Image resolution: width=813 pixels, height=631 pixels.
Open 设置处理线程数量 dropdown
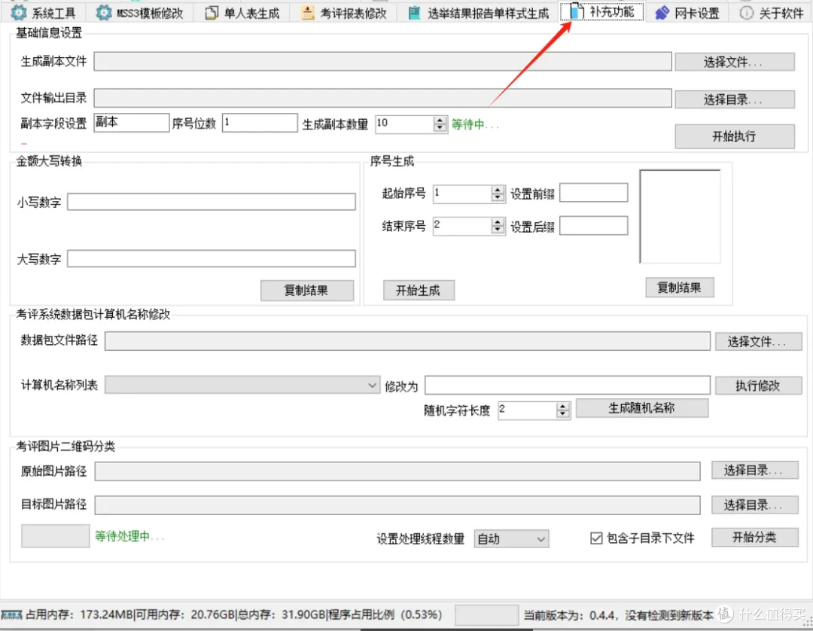tap(511, 538)
